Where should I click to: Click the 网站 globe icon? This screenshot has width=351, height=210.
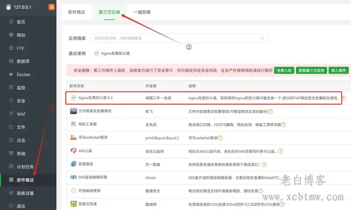point(11,35)
